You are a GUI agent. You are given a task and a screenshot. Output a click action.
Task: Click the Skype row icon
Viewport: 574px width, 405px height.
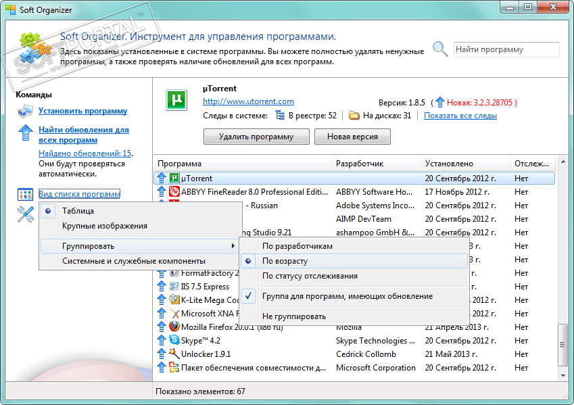click(174, 340)
